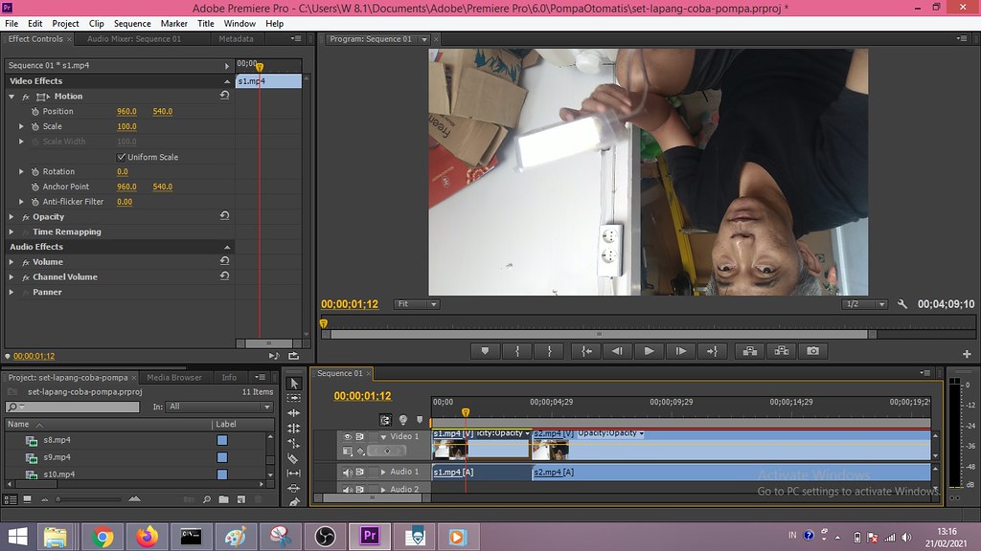Select the Pen tool in tools panel
981x551 pixels.
293,501
